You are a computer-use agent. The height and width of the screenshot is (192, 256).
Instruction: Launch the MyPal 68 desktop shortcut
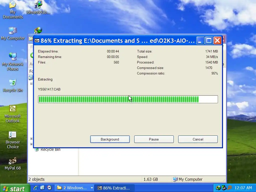click(x=12, y=163)
